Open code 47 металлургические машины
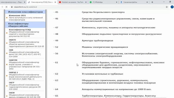Viewport: 174px width, 98px height. (x=119, y=27)
